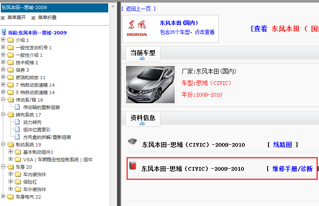This screenshot has width=319, height=206.
Task: Click the 菜单折叠 list icon
Action: point(33,18)
